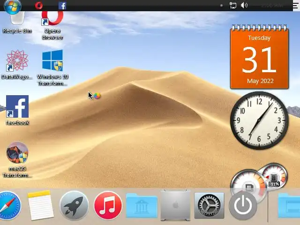Open the network connection tray icon
The height and width of the screenshot is (225, 300).
coord(233,5)
